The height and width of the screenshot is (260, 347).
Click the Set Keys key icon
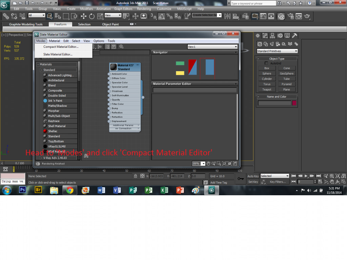click(x=241, y=179)
